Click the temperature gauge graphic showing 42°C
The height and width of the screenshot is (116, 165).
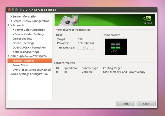[115, 47]
